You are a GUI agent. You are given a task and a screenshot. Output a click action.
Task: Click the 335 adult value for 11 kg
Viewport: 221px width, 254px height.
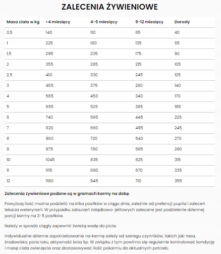[x=178, y=170]
